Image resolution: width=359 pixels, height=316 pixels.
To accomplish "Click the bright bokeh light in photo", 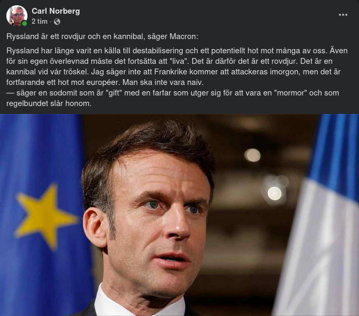I will tap(275, 194).
